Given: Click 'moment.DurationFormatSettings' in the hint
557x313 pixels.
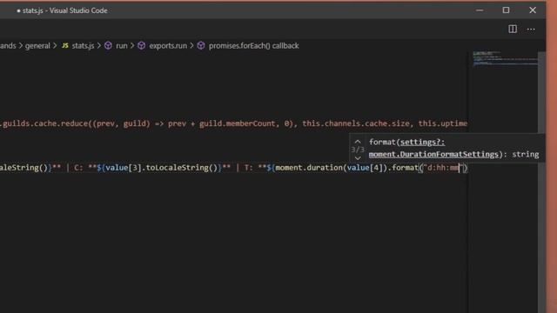Looking at the screenshot, I should (433, 155).
